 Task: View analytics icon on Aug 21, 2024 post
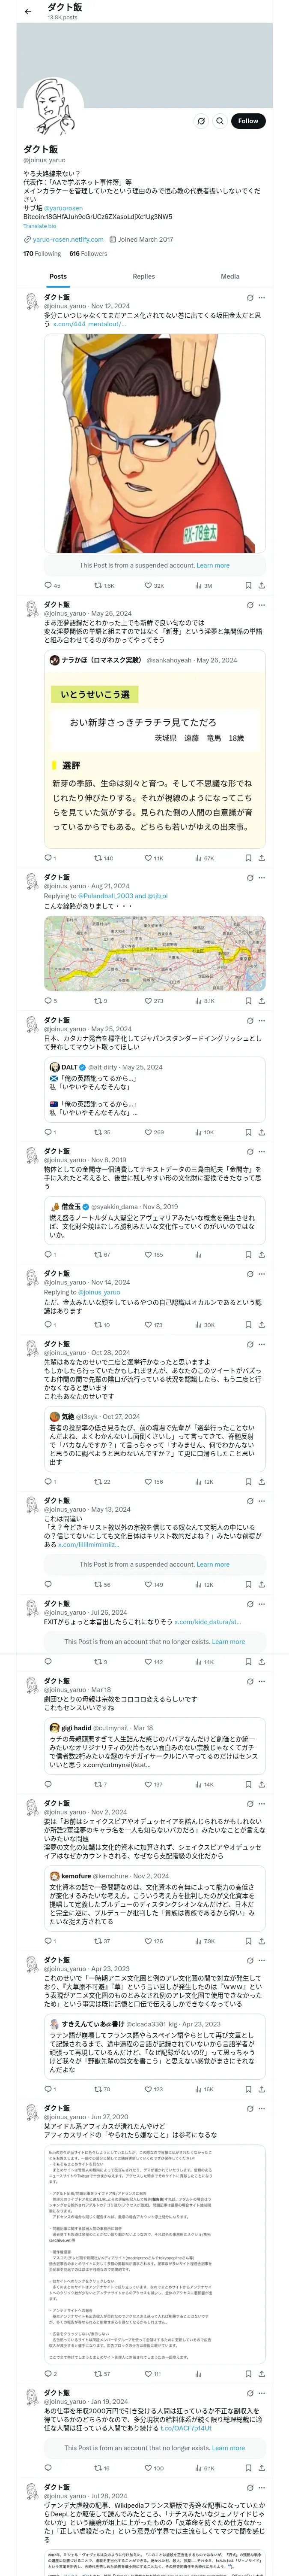pyautogui.click(x=198, y=1000)
